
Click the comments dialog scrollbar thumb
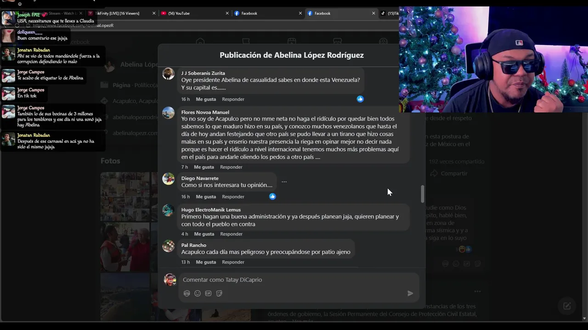pos(423,194)
